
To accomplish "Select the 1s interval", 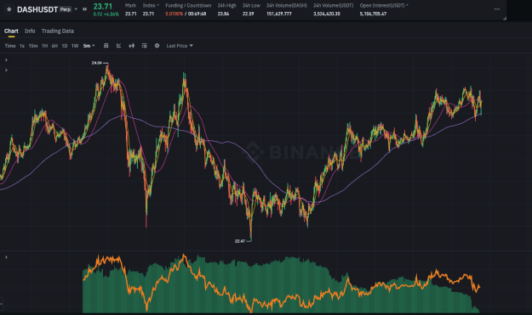I will tap(22, 46).
